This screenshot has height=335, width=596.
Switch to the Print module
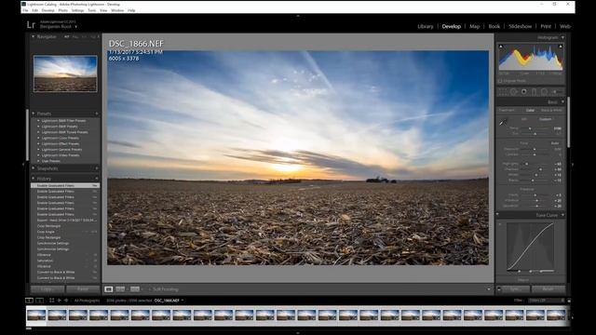point(546,27)
